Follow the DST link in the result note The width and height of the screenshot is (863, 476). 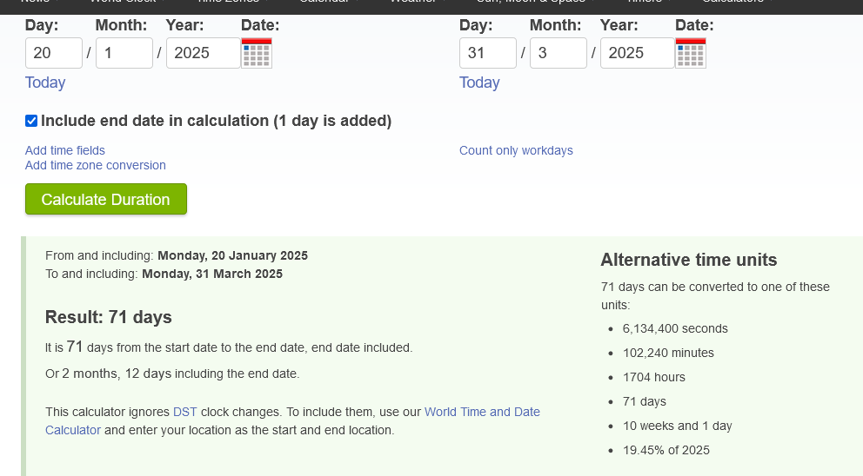tap(185, 412)
